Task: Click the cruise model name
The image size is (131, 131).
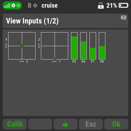Action: (x=49, y=5)
